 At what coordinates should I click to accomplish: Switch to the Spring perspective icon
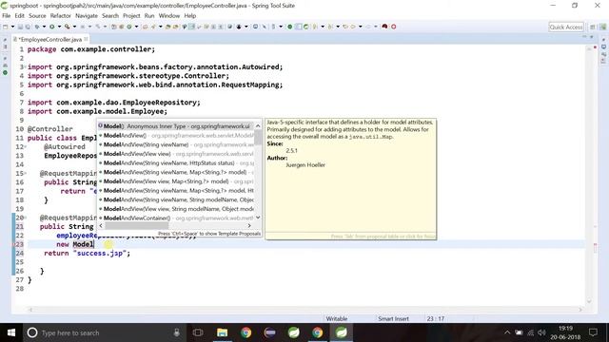tap(602, 28)
